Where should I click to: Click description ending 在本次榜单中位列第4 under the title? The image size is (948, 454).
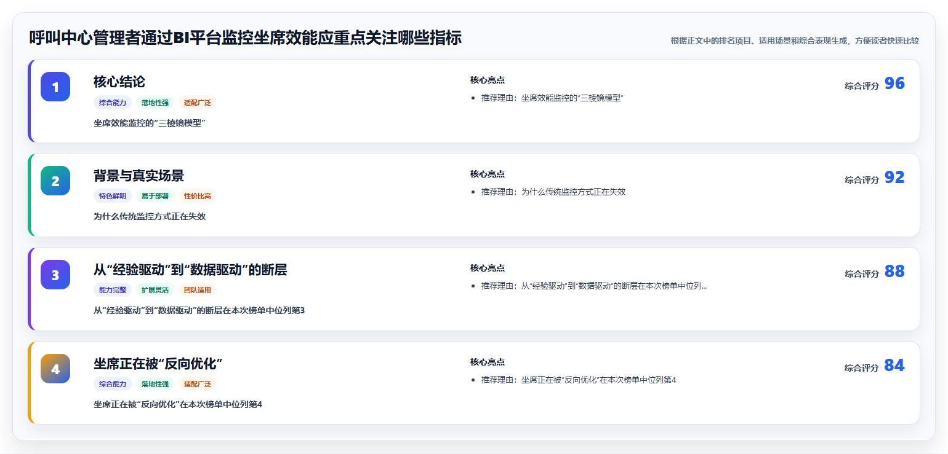point(178,405)
